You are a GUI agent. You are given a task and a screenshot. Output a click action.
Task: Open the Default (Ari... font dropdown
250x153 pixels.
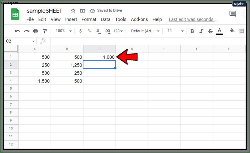pos(145,31)
